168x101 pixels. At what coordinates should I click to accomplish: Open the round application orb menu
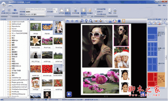(x=4, y=4)
